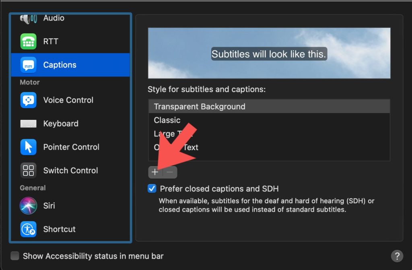Open the Switch Control grid icon
412x270 pixels.
[29, 170]
